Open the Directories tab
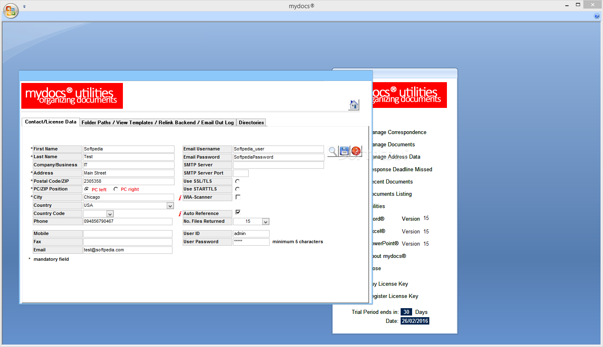The image size is (603, 347). (x=251, y=122)
